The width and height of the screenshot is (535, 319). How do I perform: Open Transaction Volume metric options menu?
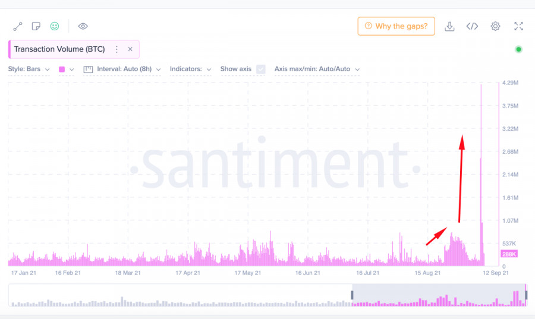point(117,49)
